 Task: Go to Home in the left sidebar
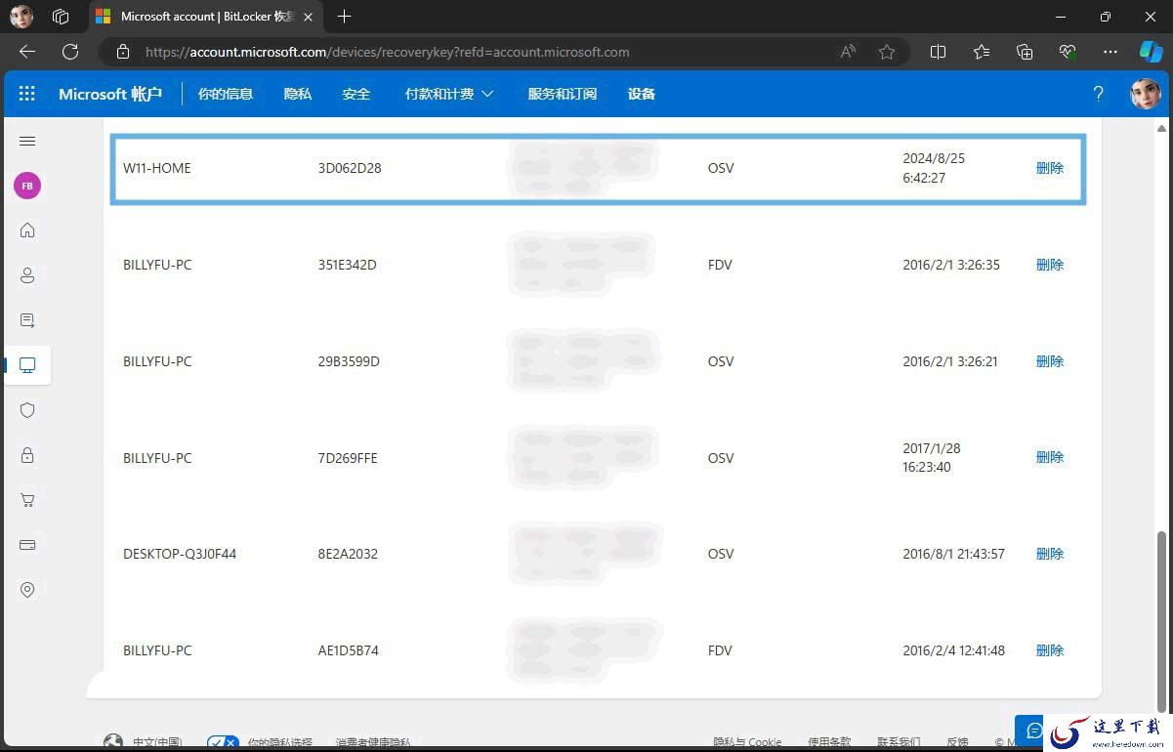(x=27, y=230)
